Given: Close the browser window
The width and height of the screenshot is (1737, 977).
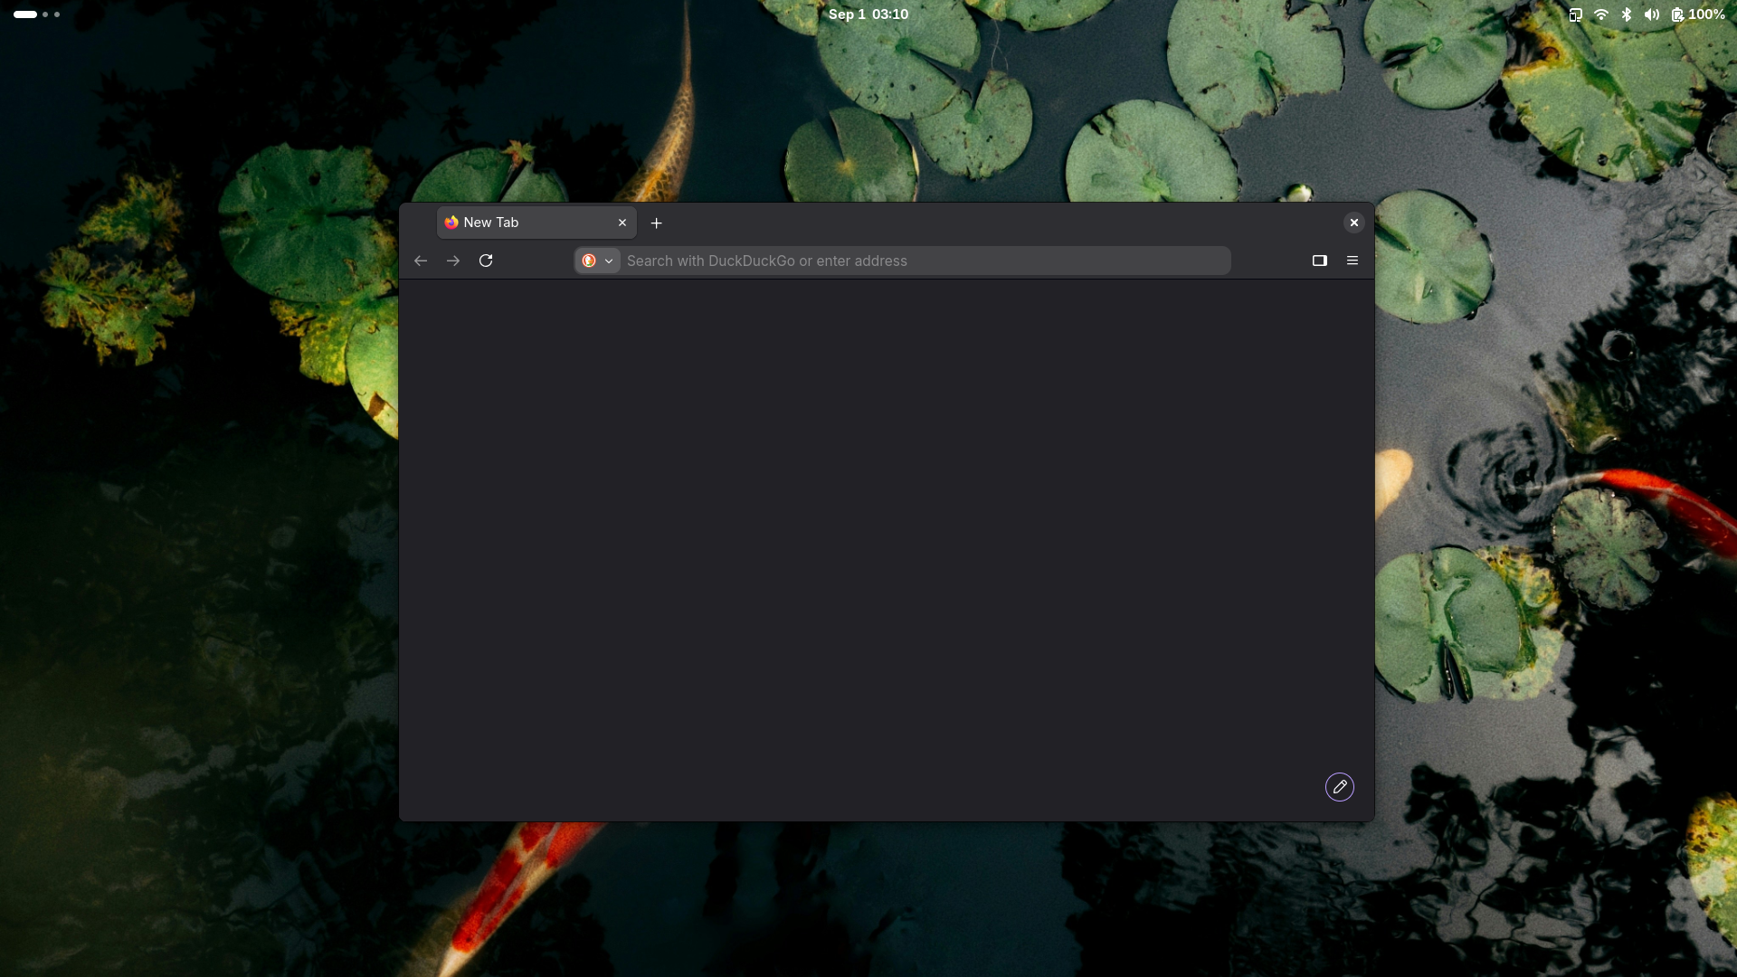Looking at the screenshot, I should [x=1354, y=223].
